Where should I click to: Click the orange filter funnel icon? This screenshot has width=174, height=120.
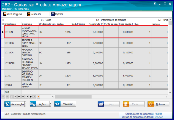click(38, 97)
